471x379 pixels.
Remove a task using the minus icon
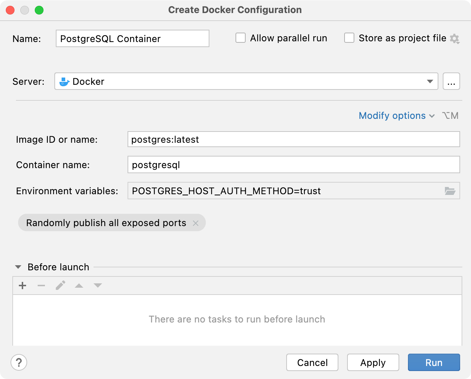[x=41, y=286]
